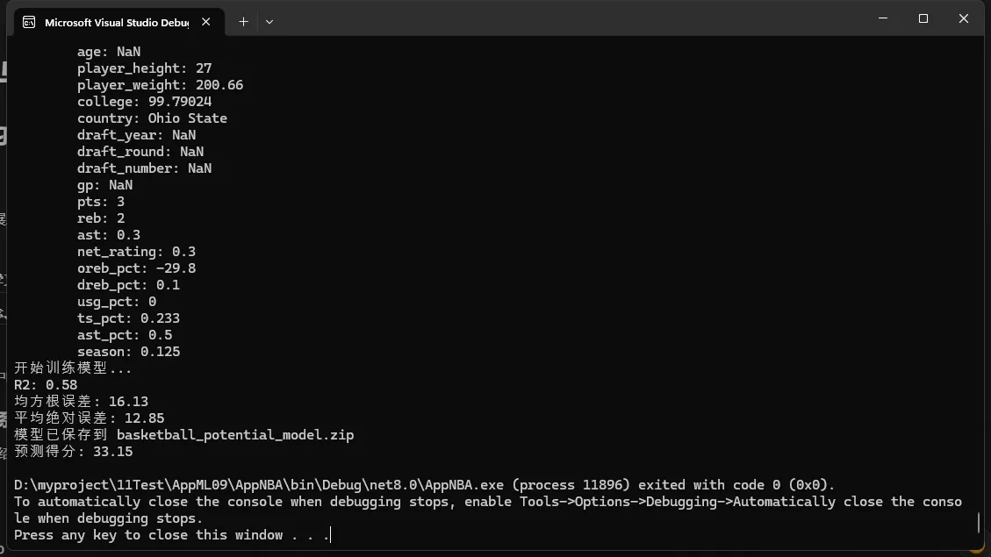Click the 预测得分: 33.15 result line
Image resolution: width=991 pixels, height=557 pixels.
point(74,452)
